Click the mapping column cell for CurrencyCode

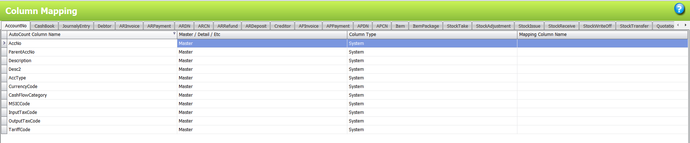(x=603, y=86)
